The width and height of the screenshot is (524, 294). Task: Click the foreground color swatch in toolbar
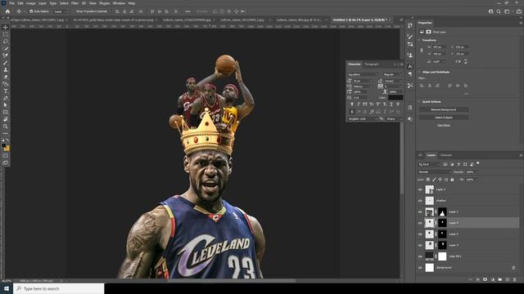click(x=4, y=145)
